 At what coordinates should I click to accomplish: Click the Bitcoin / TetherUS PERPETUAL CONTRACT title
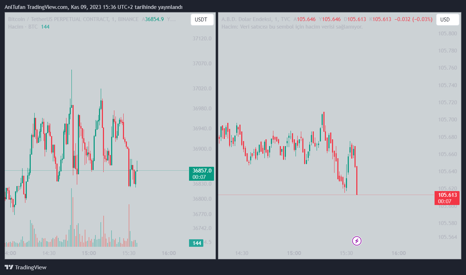pos(73,19)
